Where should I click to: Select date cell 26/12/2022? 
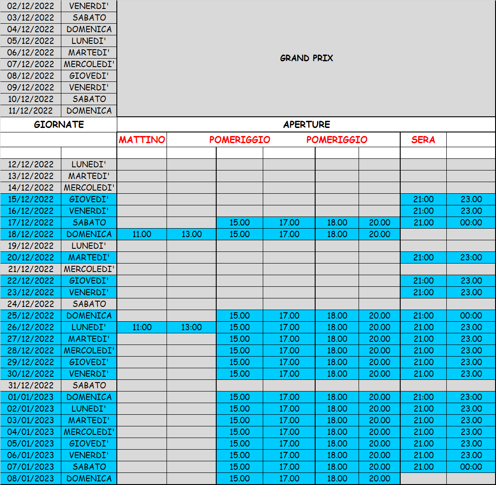point(30,327)
